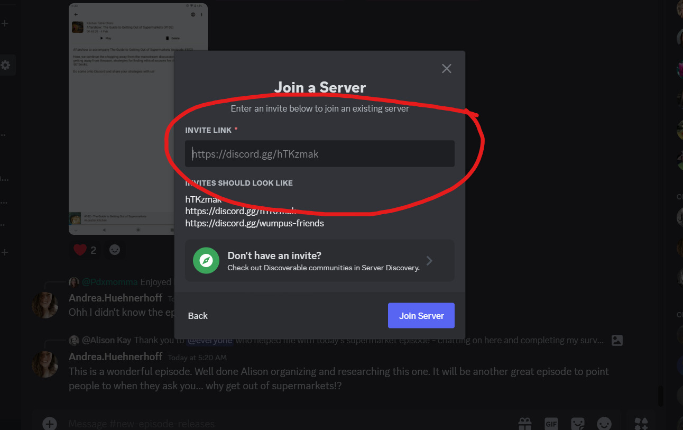Open the sticker picker
Image resolution: width=683 pixels, height=430 pixels.
click(578, 424)
